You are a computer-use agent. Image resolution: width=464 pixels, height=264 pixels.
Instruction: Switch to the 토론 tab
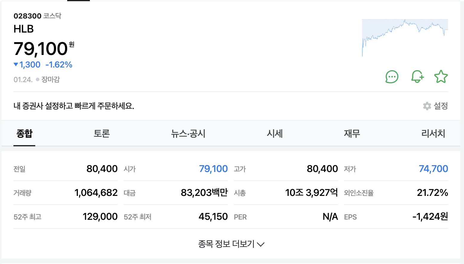tap(102, 133)
